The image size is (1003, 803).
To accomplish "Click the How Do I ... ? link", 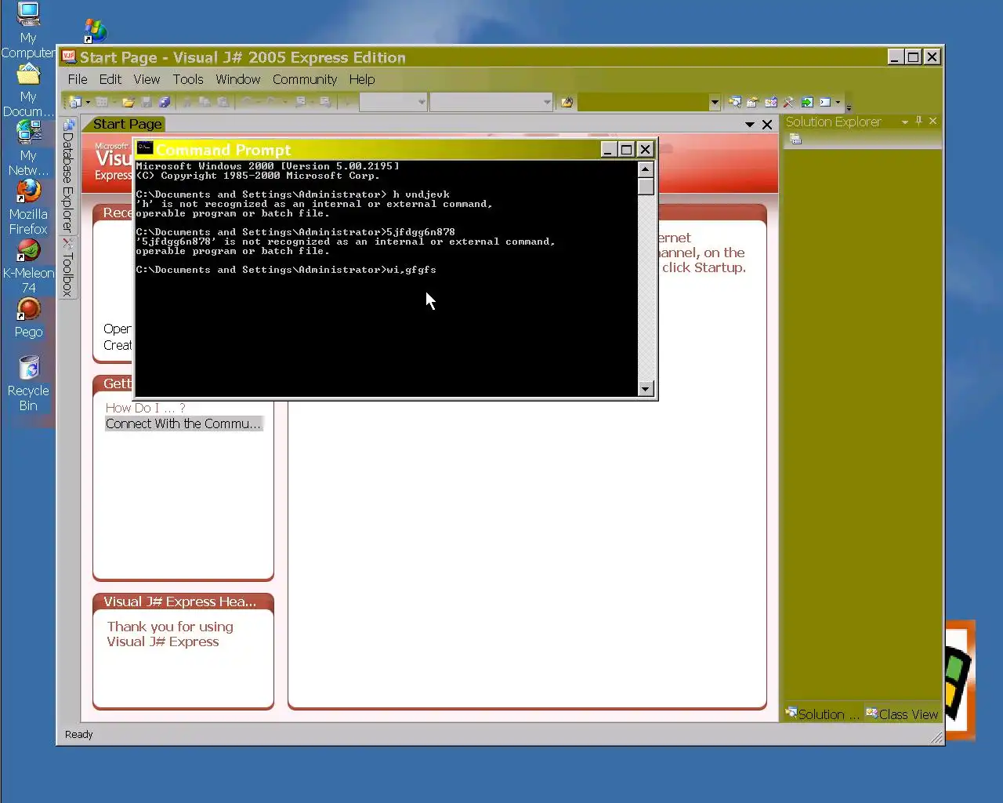I will (x=146, y=408).
